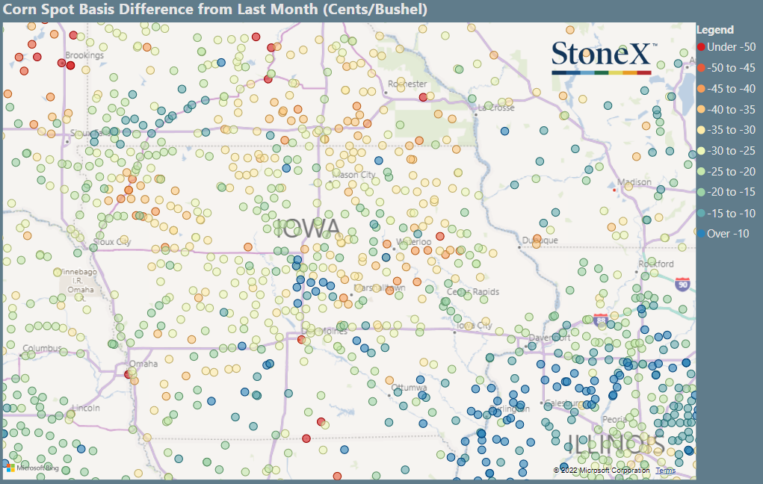Click the Dubuque city label
The height and width of the screenshot is (484, 763).
tap(540, 241)
